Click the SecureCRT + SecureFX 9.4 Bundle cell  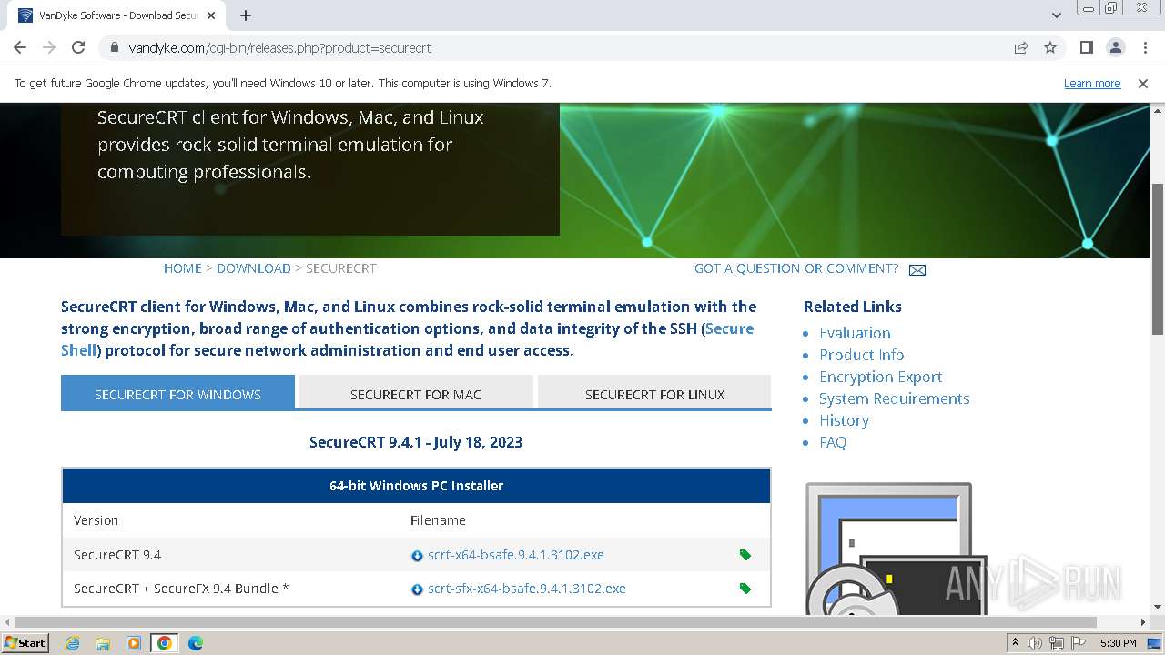(181, 589)
